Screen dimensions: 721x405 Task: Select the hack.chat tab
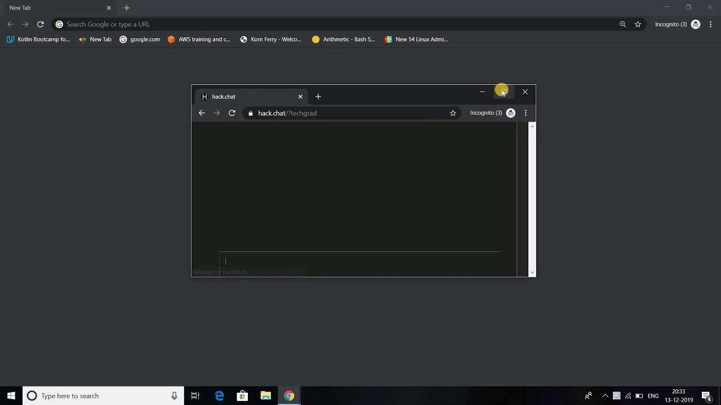(251, 97)
